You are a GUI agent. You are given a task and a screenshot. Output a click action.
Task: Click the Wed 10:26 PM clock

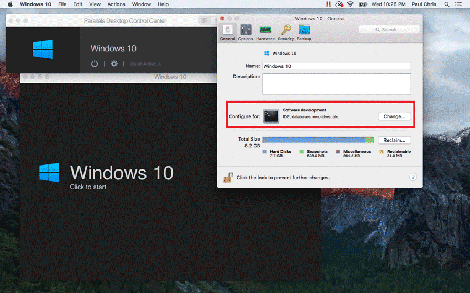pyautogui.click(x=389, y=4)
